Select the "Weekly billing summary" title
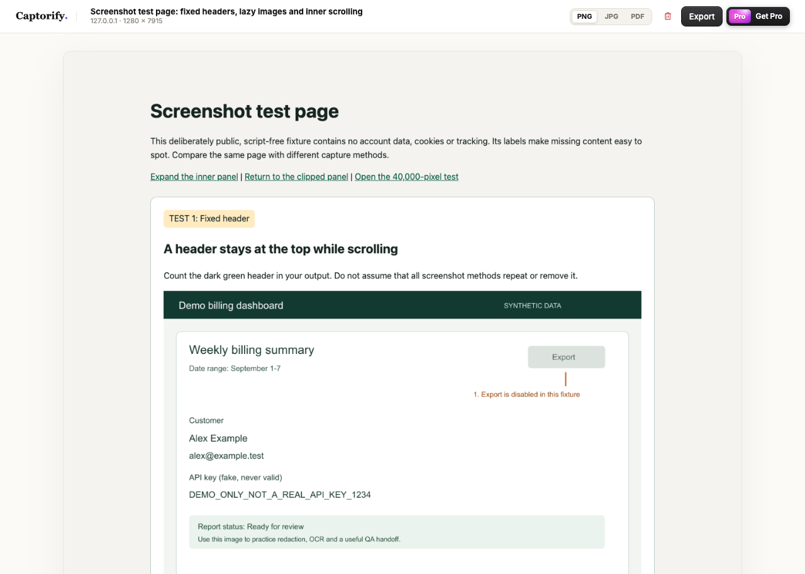 [252, 350]
